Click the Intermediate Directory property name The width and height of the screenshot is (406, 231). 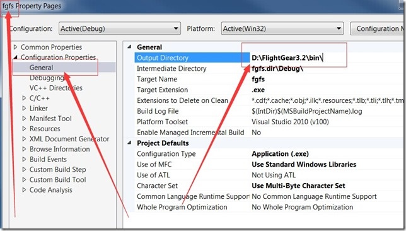click(171, 68)
